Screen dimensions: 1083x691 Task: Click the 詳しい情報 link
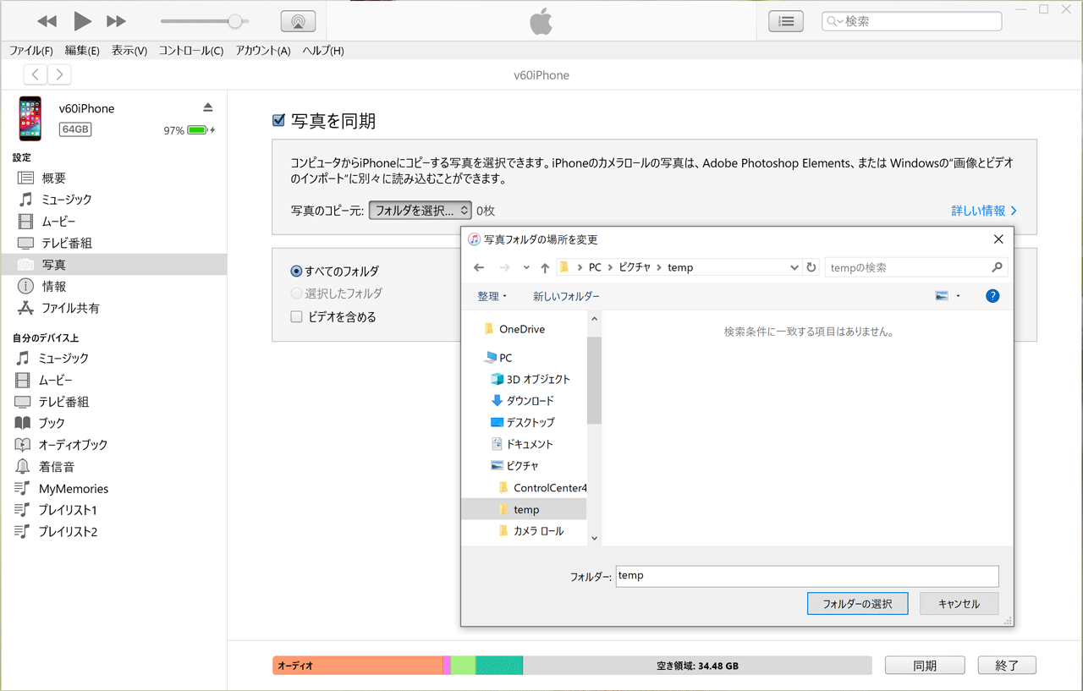984,211
